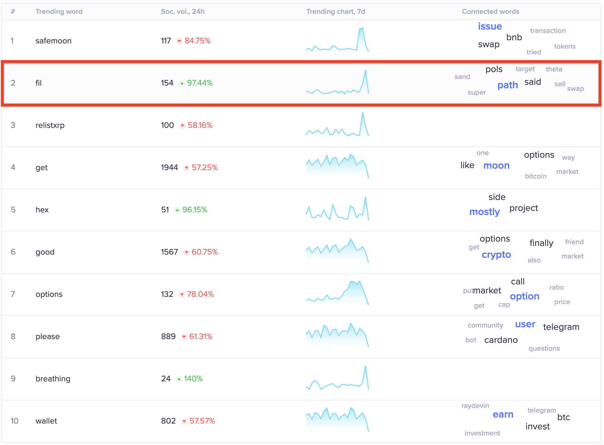This screenshot has height=445, width=604.
Task: Click connected word project
Action: [x=524, y=208]
